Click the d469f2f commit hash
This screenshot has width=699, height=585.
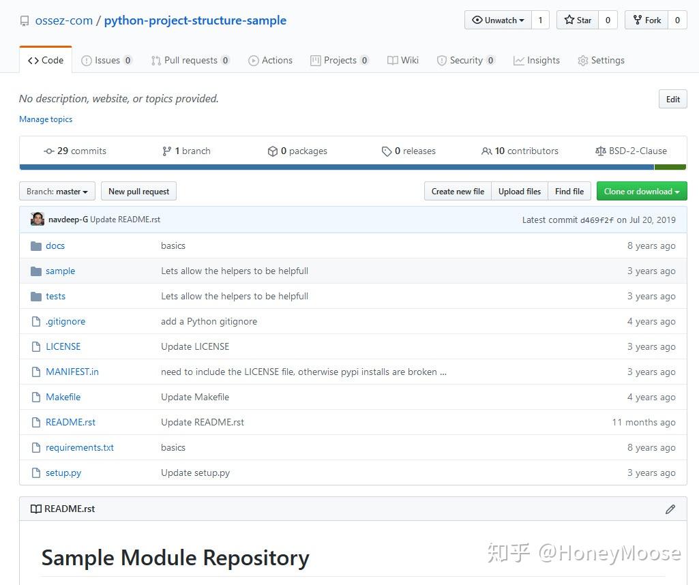597,220
